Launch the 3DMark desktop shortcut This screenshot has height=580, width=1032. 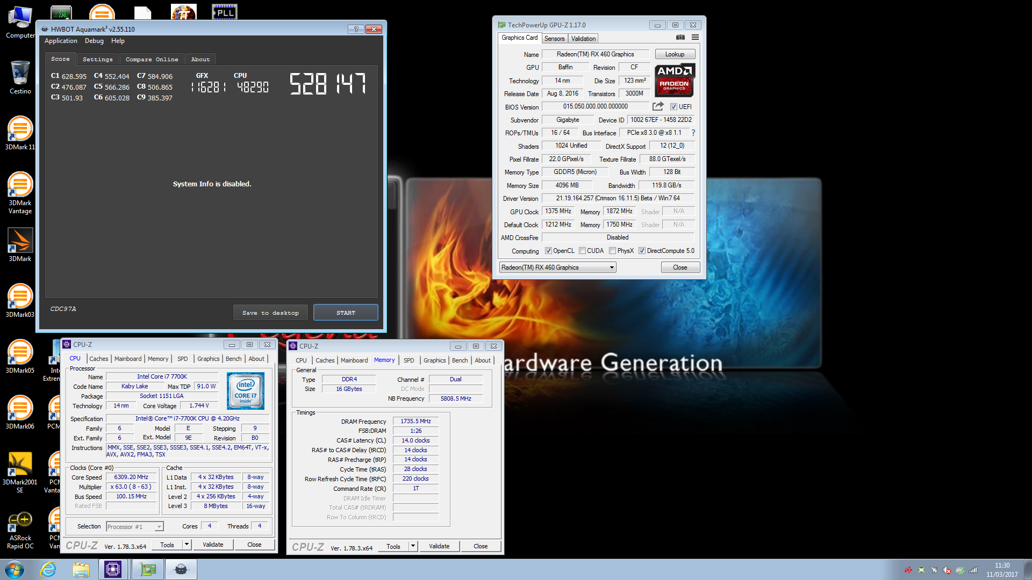20,245
